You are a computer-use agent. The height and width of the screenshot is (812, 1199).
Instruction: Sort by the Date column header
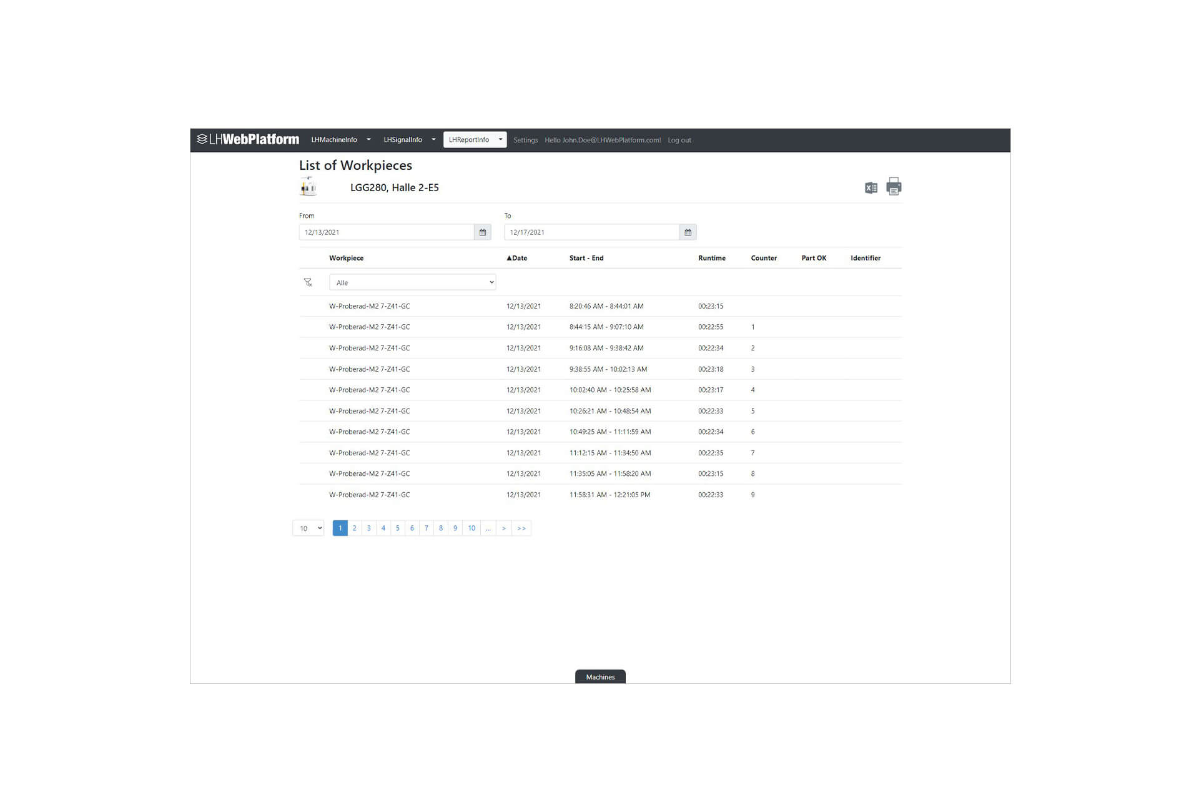tap(517, 258)
